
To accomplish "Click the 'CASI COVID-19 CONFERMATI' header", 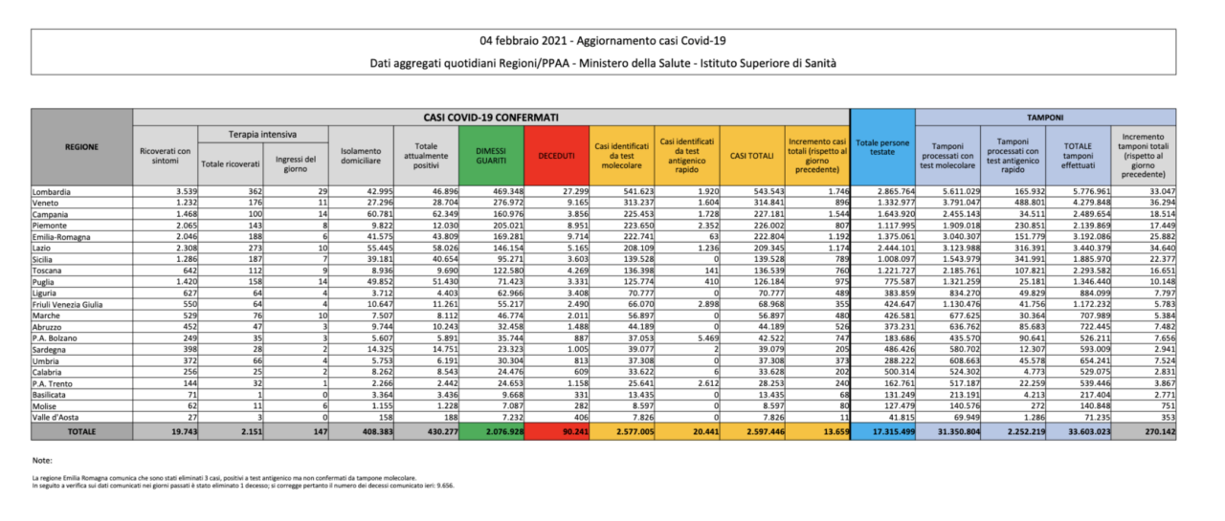I will (x=491, y=117).
